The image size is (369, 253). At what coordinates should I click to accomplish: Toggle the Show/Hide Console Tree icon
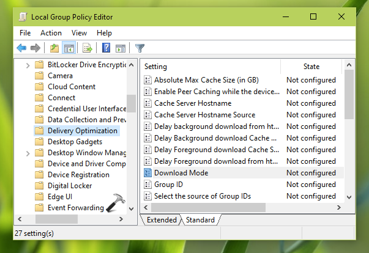(x=69, y=48)
